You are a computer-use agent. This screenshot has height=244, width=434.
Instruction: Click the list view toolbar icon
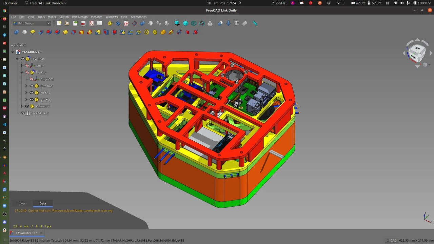click(100, 23)
